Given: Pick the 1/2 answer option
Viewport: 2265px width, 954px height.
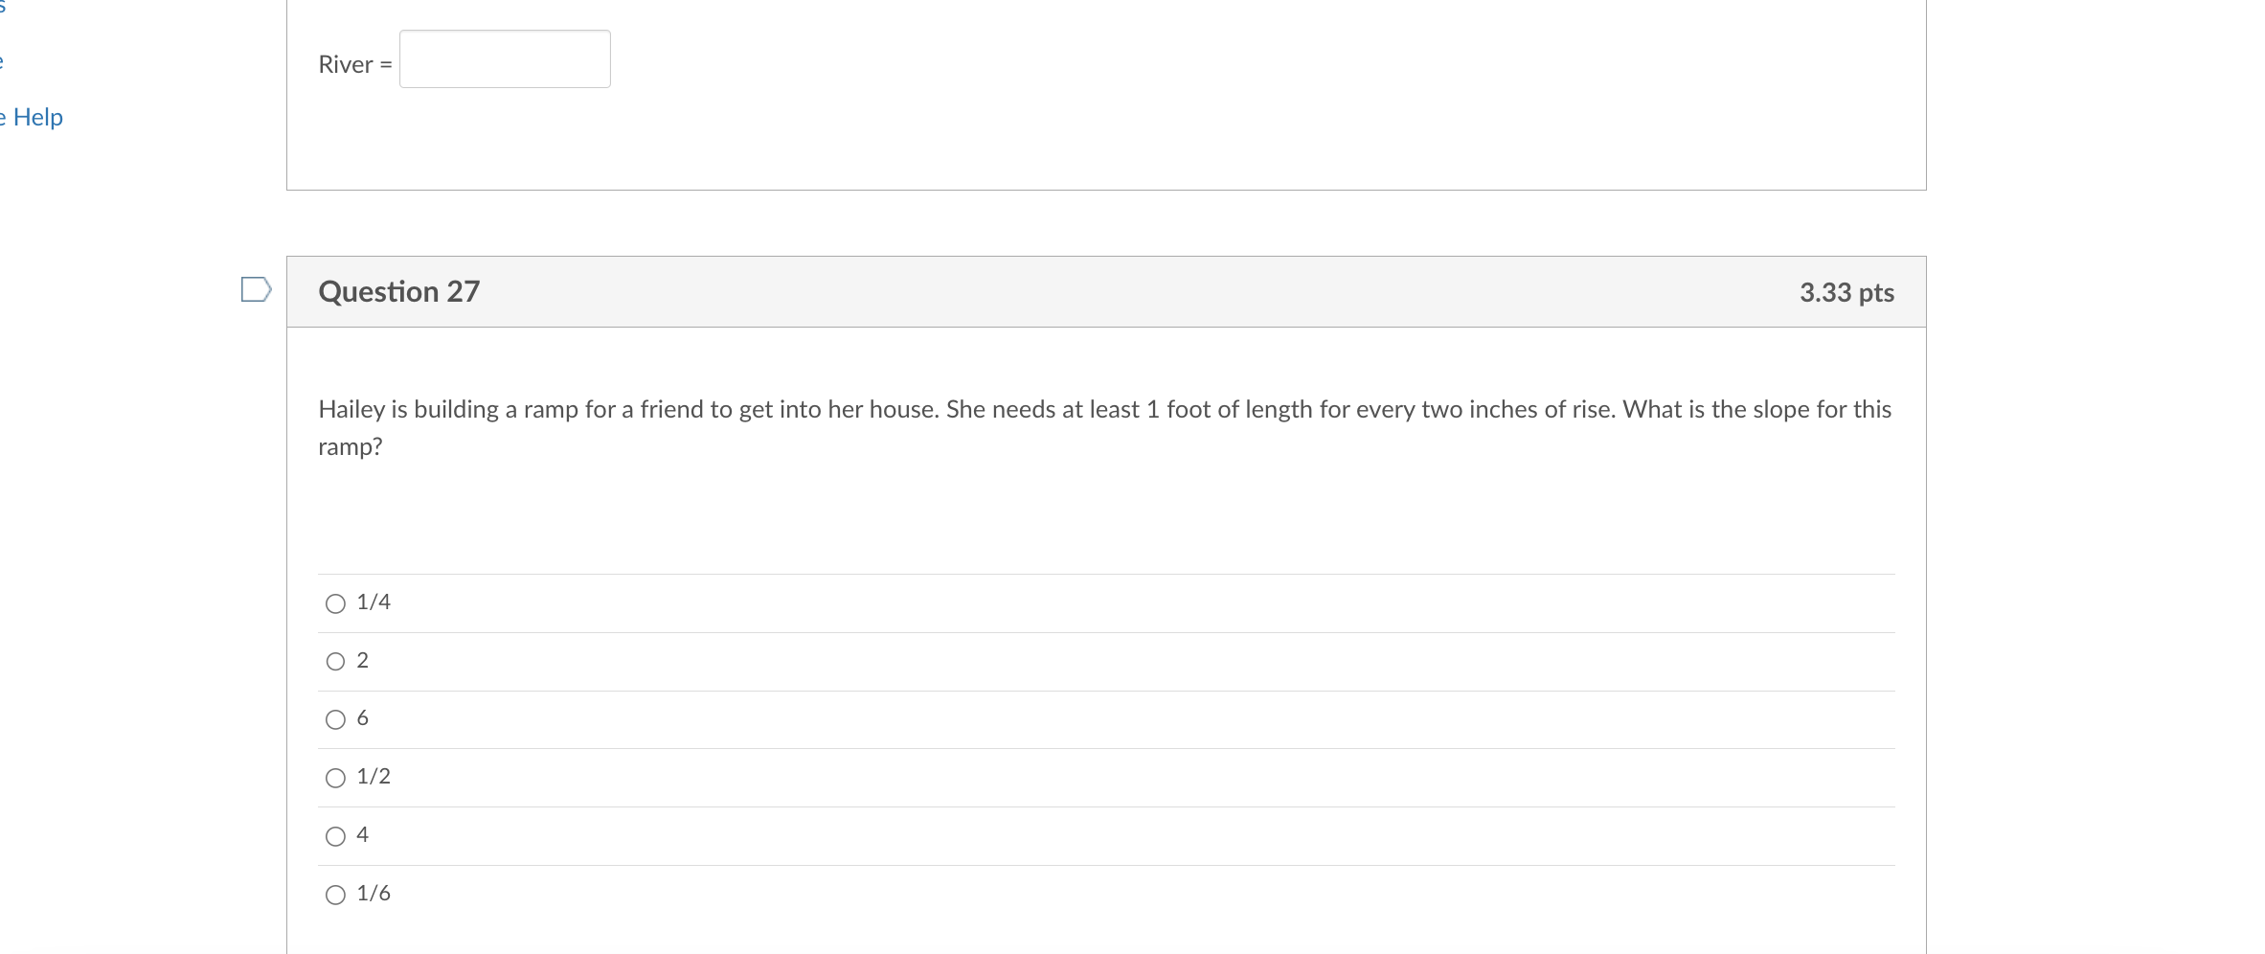Looking at the screenshot, I should tap(335, 778).
